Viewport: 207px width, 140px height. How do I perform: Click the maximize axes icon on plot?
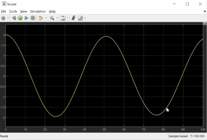pyautogui.click(x=205, y=24)
